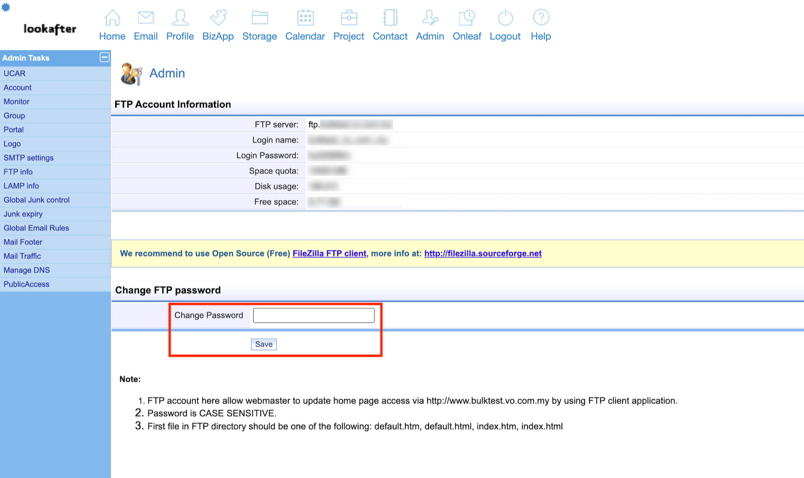
Task: Open Email via envelope icon
Action: [x=146, y=18]
